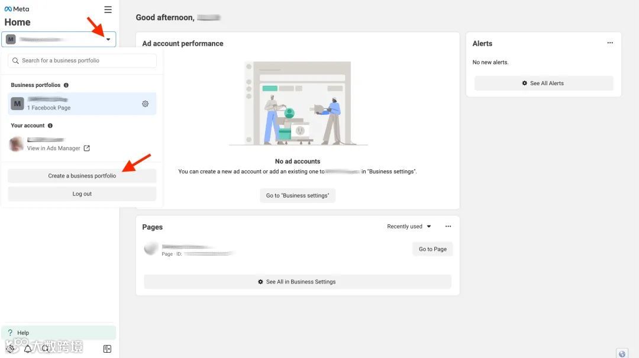Viewport: 639px width, 358px height.
Task: Click the M portfolio avatar in selector
Action: pos(11,40)
